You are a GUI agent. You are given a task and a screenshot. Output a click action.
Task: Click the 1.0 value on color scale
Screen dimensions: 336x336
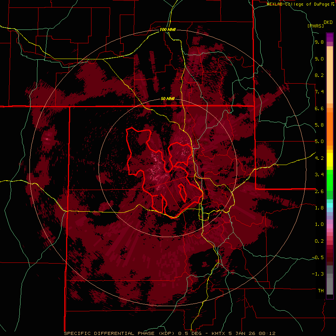pyautogui.click(x=319, y=224)
